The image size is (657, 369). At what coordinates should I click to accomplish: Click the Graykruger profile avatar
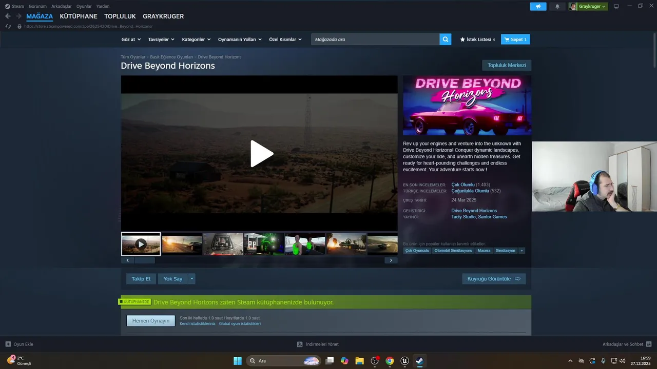coord(573,7)
